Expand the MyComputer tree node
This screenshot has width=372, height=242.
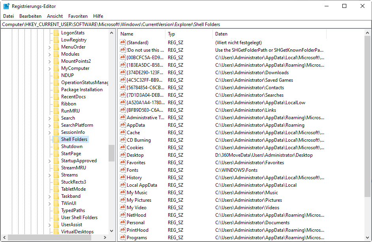click(50, 69)
